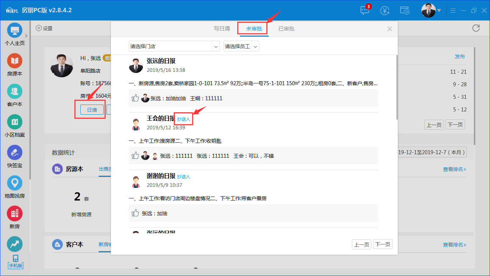This screenshot has width=490, height=276.
Task: Open 谢谢的日报 title
Action: (x=161, y=176)
